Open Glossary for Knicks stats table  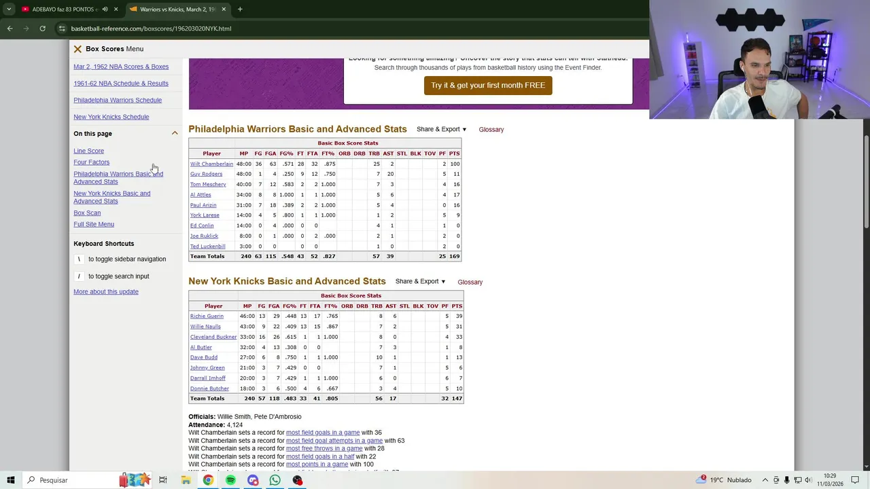coord(470,282)
